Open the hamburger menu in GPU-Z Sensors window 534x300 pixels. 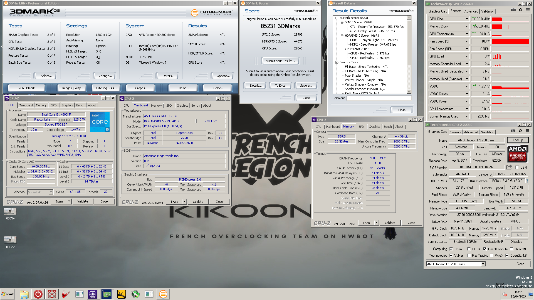[x=528, y=10]
